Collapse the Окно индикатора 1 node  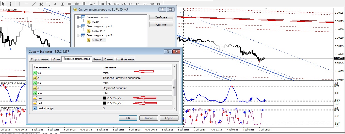coord(78,26)
